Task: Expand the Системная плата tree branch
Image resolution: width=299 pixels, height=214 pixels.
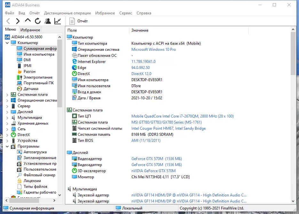Action: click(x=7, y=94)
